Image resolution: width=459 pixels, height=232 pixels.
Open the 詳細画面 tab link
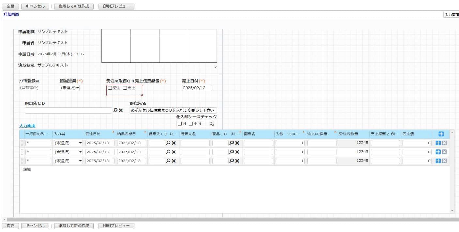11,14
